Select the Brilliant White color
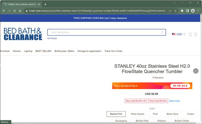Image resolution: width=202 pixels, height=124 pixels. 182,121
